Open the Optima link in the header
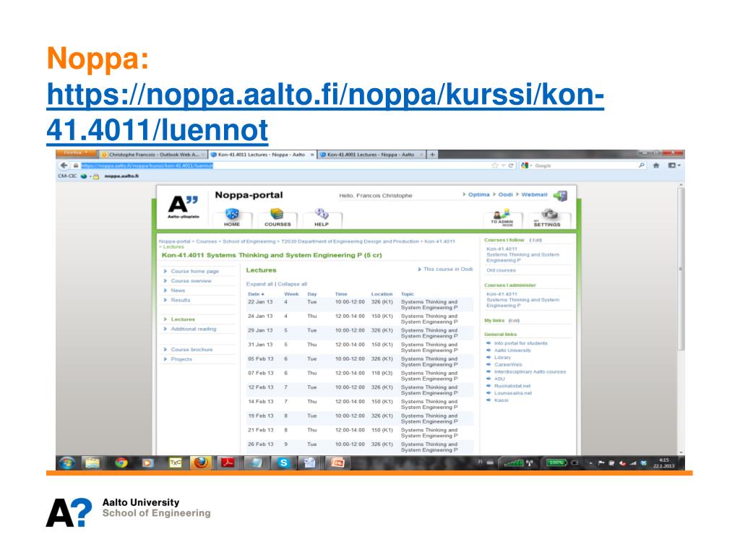740x555 pixels. (x=478, y=194)
